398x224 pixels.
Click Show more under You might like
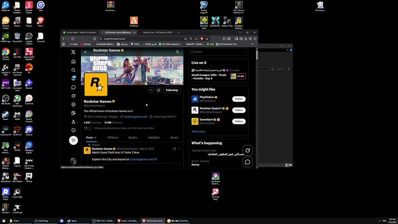[x=198, y=132]
